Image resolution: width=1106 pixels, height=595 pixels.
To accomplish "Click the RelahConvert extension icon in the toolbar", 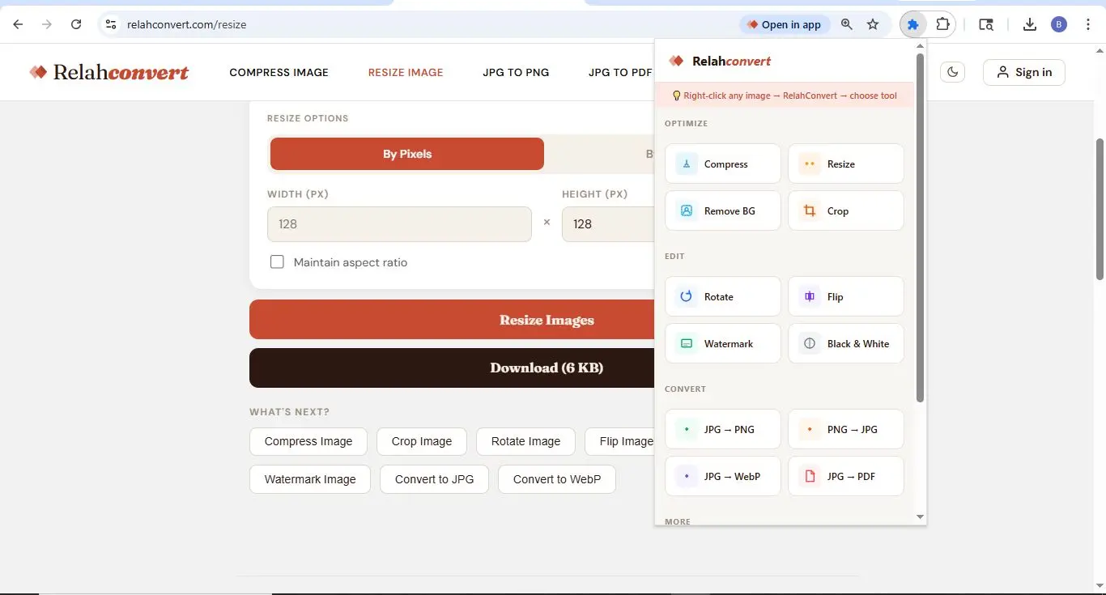I will [913, 24].
